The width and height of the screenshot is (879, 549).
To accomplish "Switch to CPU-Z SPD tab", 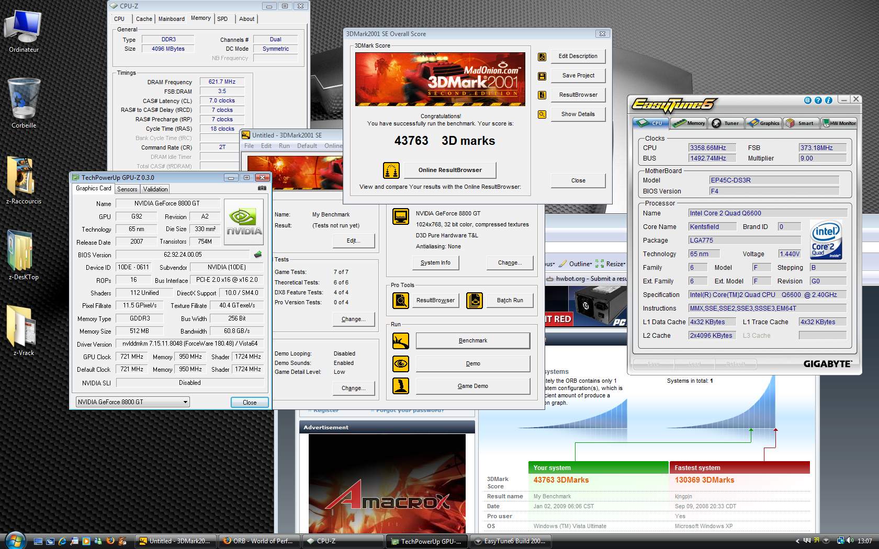I will 222,19.
